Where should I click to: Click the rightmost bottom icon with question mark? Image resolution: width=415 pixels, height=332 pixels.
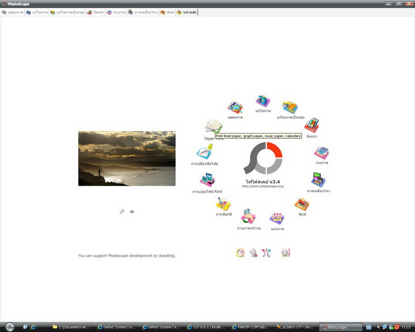pyautogui.click(x=285, y=253)
